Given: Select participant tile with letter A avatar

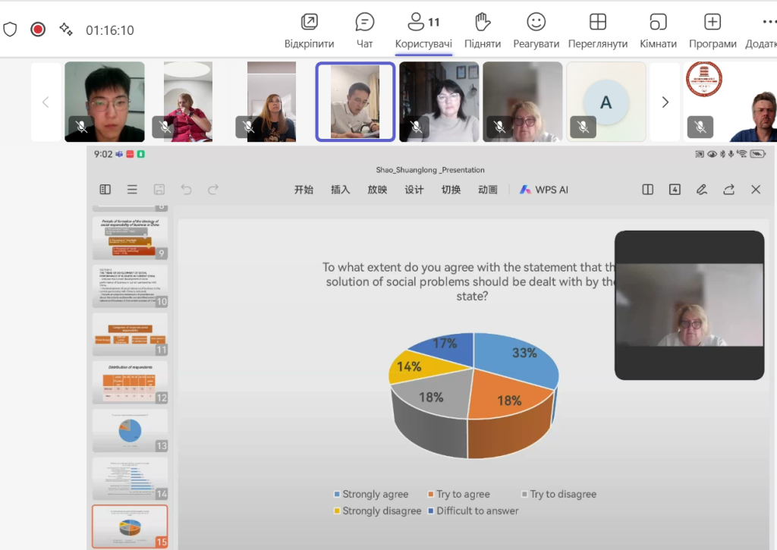Looking at the screenshot, I should 606,102.
